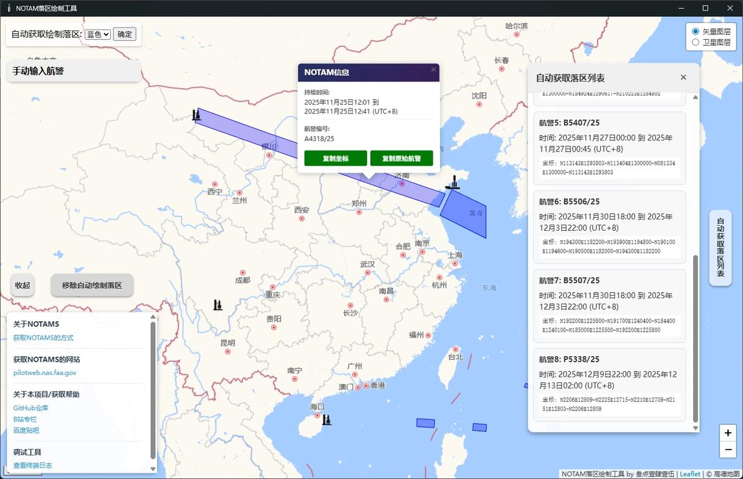Click the launch site icon on Hainan near Haikou
743x479 pixels.
coord(327,419)
